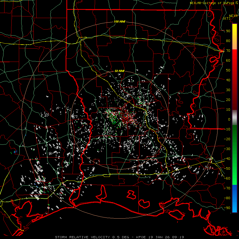Click the 20 value on the velocity scale
Image resolution: width=239 pixels, height=239 pixels.
coord(228,100)
